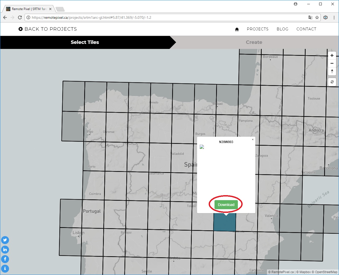
Task: Click the refresh map control icon
Action: point(332,82)
